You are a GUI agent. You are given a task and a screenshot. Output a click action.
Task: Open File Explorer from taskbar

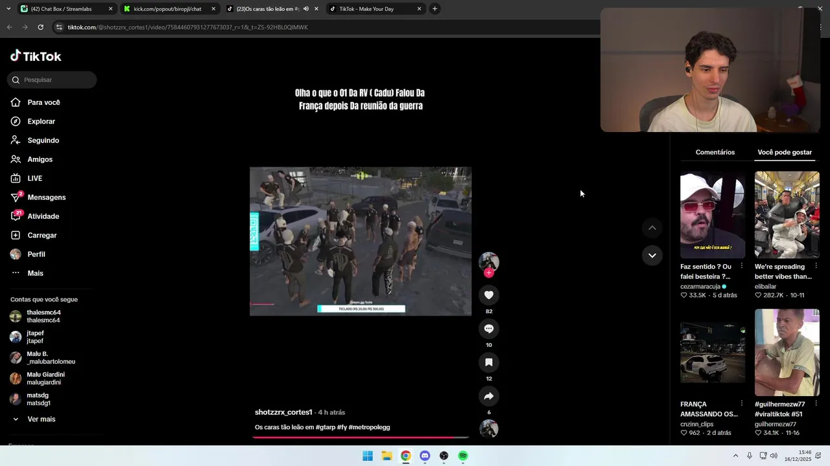click(x=386, y=456)
